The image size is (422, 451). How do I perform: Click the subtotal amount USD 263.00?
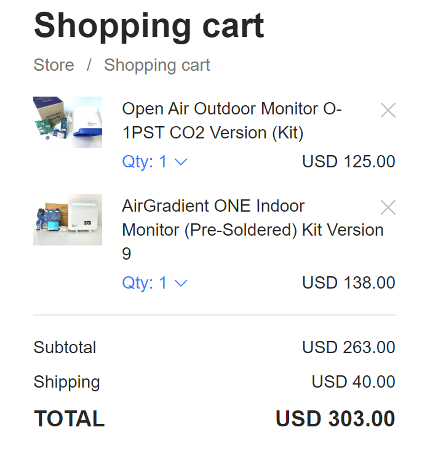click(349, 347)
